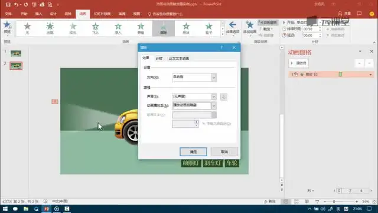This screenshot has height=213, width=378.
Task: Open Timing (计时) tab in dialog
Action: click(x=159, y=59)
